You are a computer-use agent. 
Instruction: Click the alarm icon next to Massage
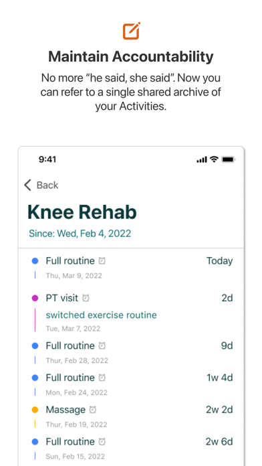point(93,410)
